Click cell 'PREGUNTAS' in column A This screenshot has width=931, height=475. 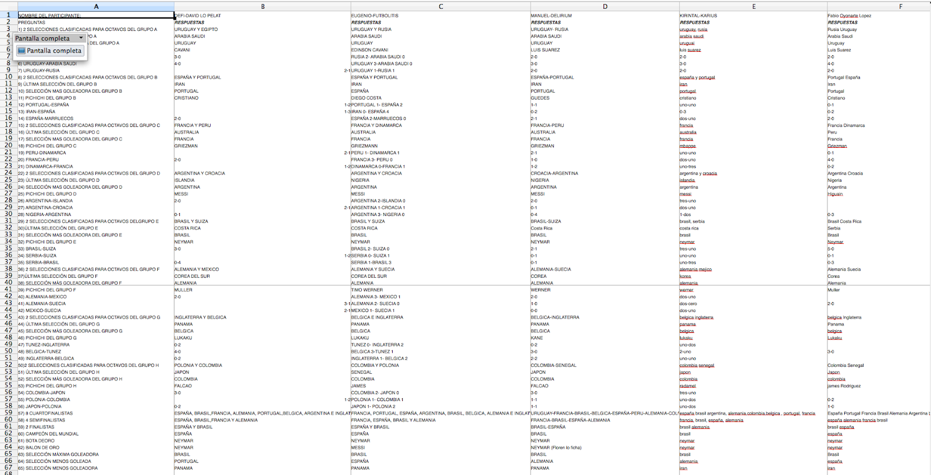pyautogui.click(x=31, y=23)
